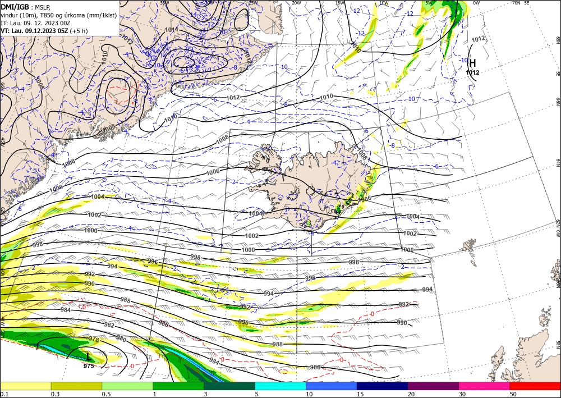Screen dimensions: 561x398
Task: Click the '10W' longitude label at top
Action: 384,3
